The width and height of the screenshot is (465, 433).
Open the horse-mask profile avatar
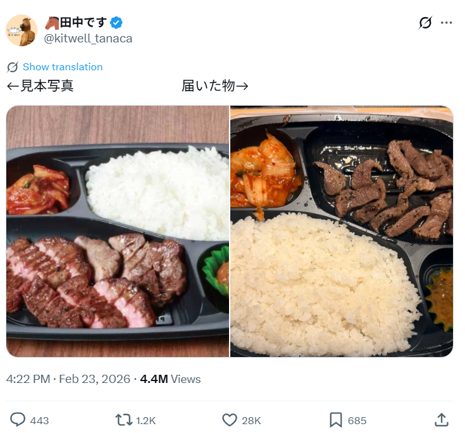pyautogui.click(x=22, y=30)
